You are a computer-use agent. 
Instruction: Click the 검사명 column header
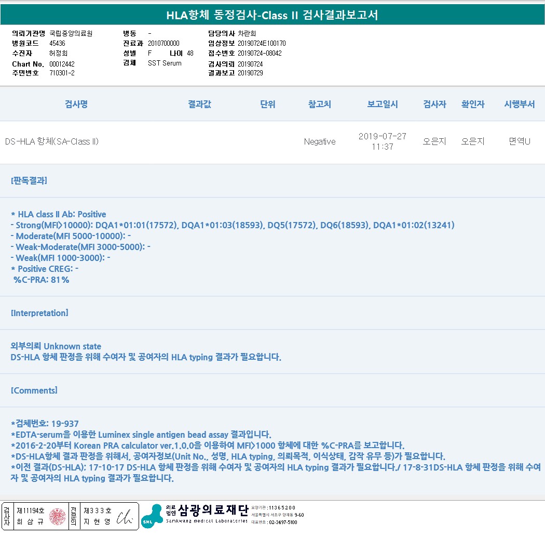point(76,104)
